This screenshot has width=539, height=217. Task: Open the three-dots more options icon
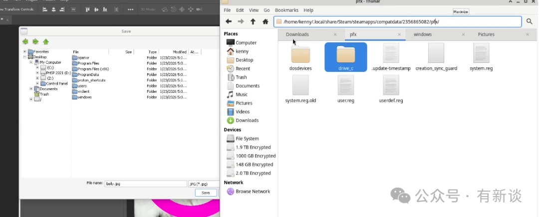click(x=130, y=9)
